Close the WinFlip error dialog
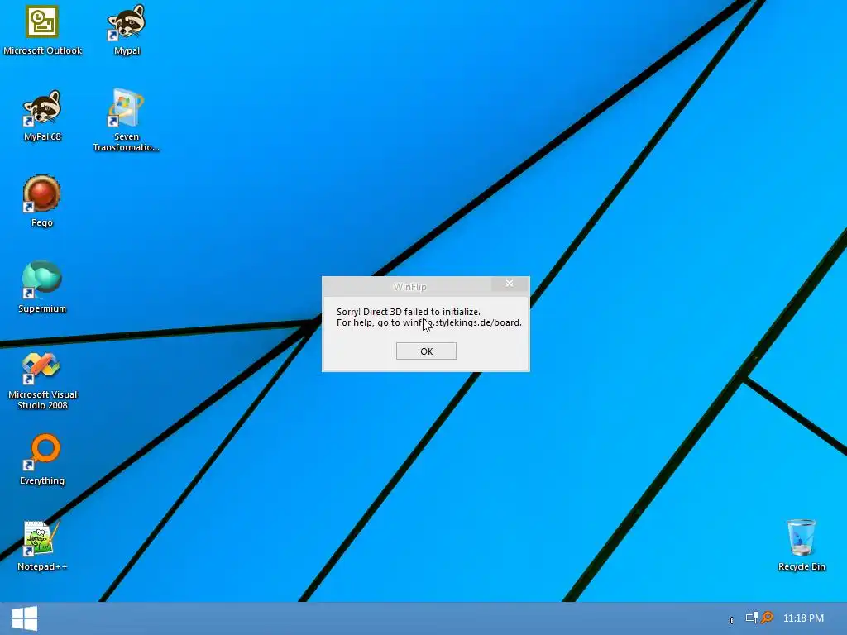Viewport: 847px width, 635px height. (510, 284)
